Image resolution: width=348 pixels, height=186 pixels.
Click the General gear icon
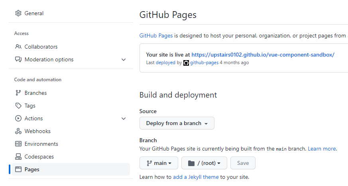18,13
